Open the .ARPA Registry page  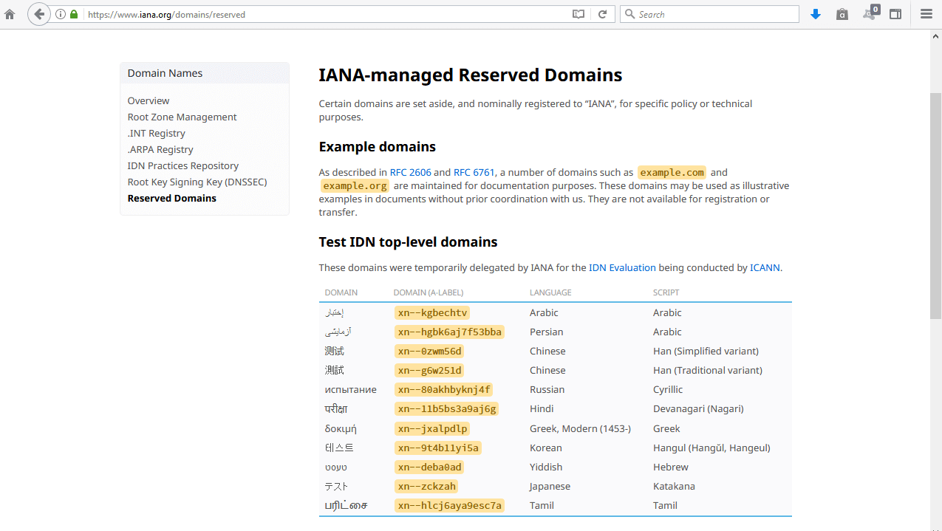[x=160, y=149]
